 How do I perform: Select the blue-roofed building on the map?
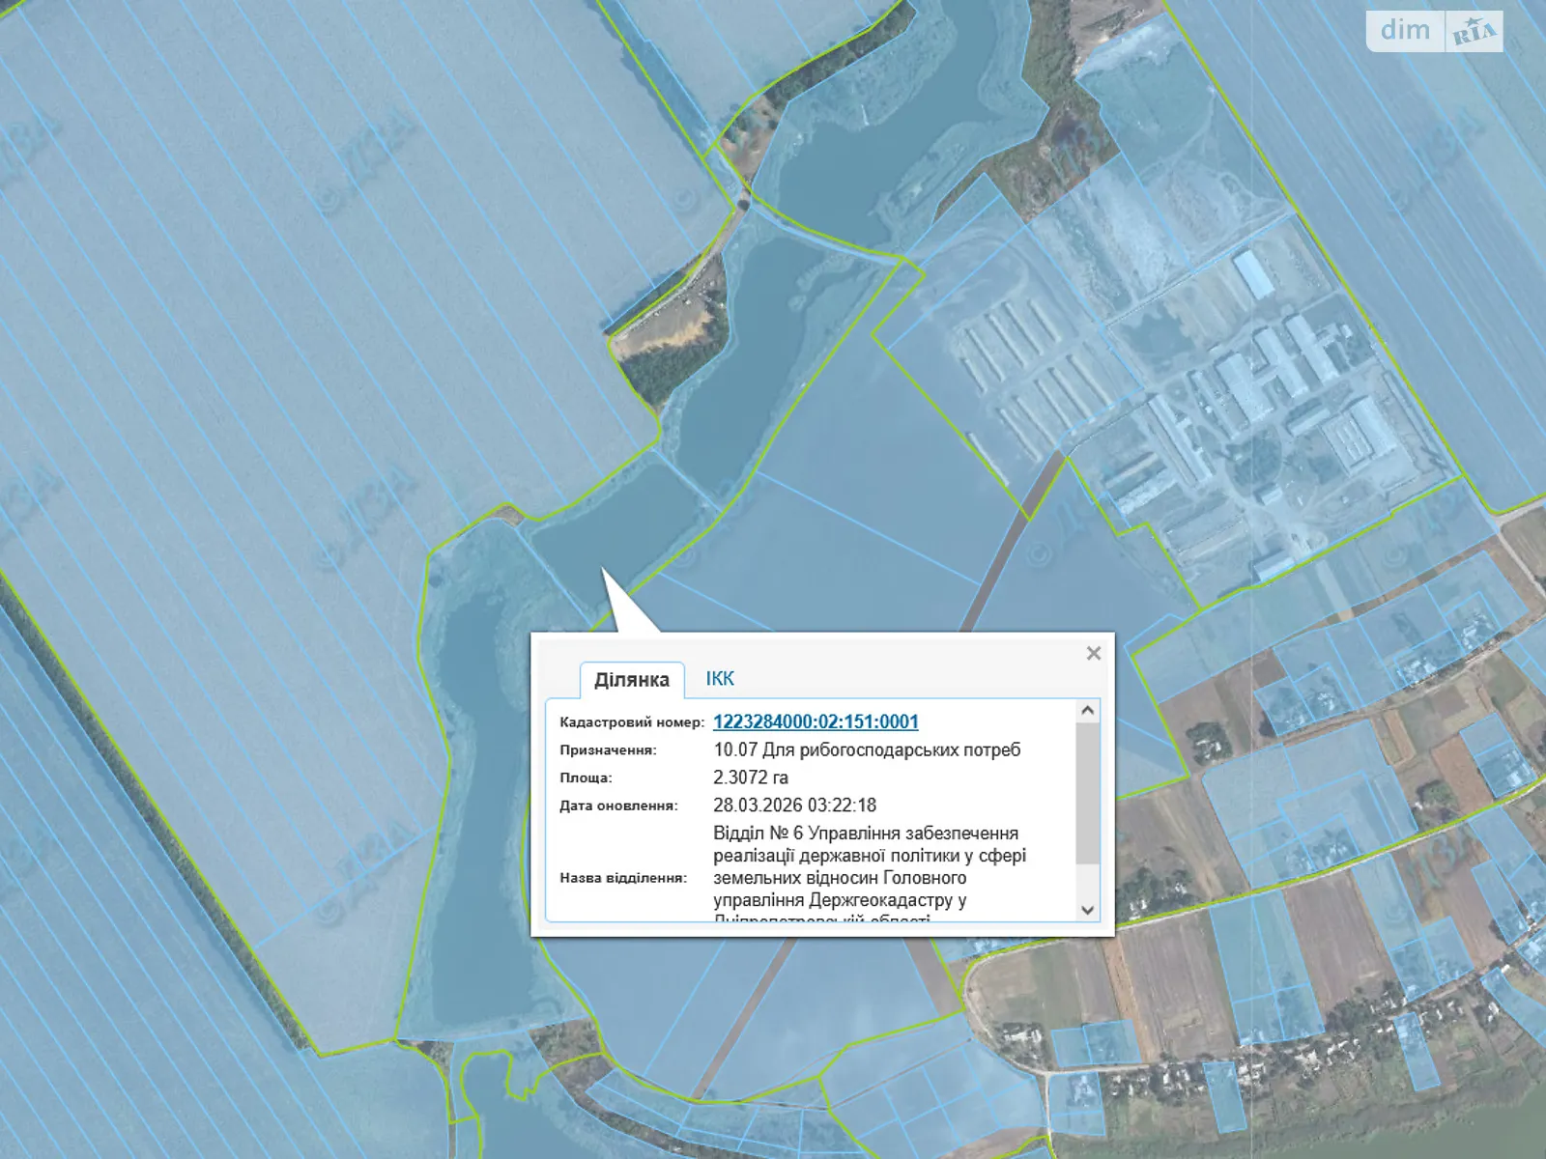tap(1254, 273)
